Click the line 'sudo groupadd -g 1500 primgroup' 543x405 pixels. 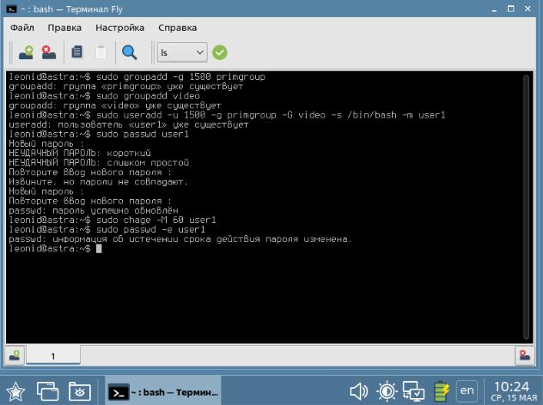click(137, 76)
